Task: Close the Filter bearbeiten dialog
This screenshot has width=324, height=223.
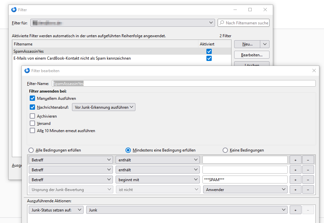Action: pyautogui.click(x=314, y=70)
